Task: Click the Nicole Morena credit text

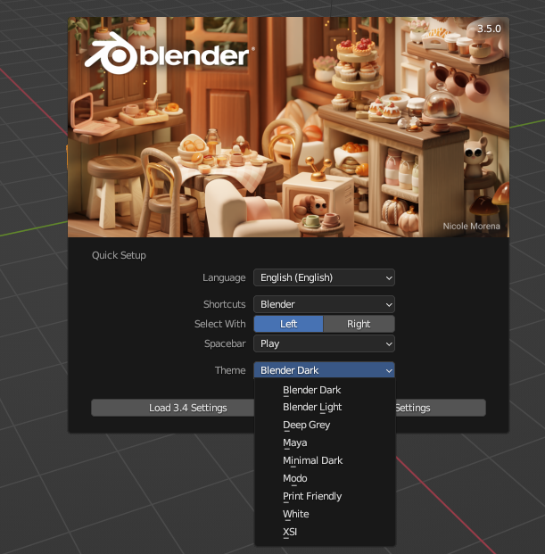Action: 471,226
